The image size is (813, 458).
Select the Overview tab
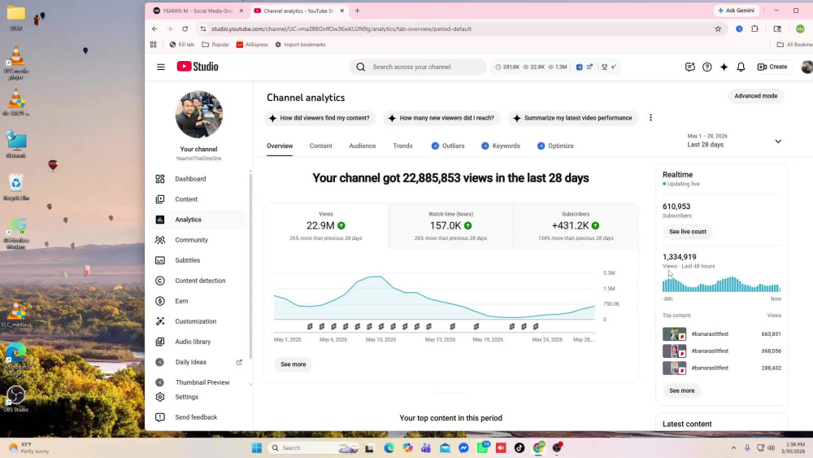280,146
